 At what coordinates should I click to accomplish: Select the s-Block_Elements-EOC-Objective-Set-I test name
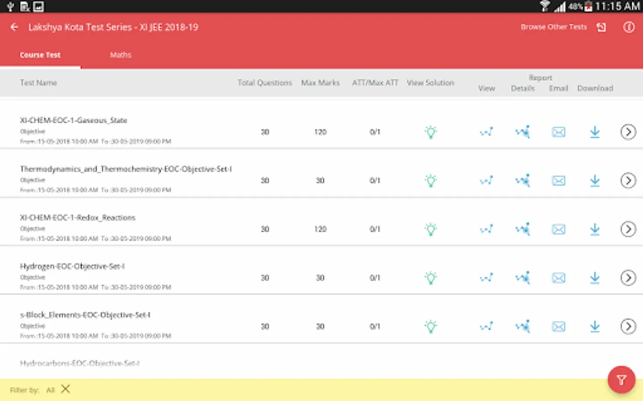(85, 315)
